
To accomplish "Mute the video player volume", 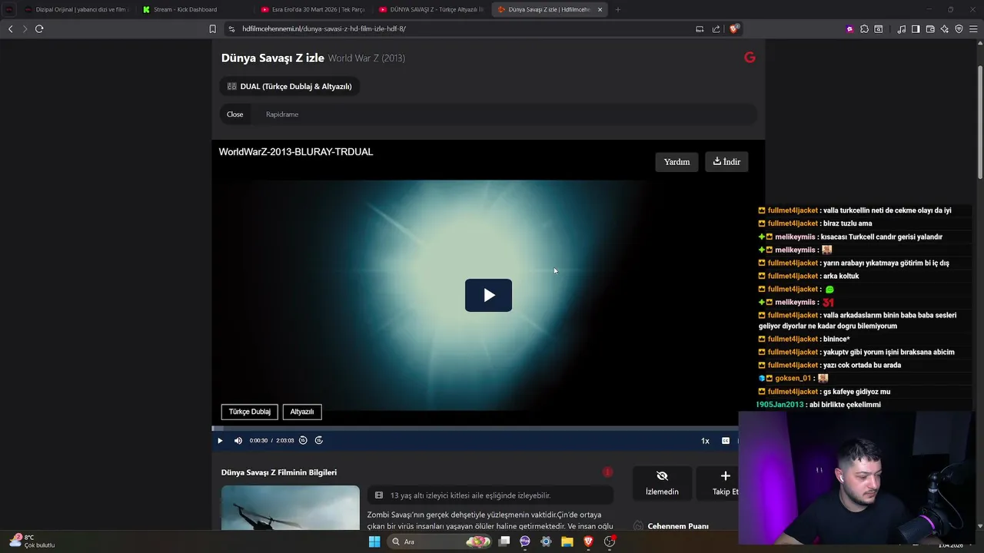I will coord(238,441).
